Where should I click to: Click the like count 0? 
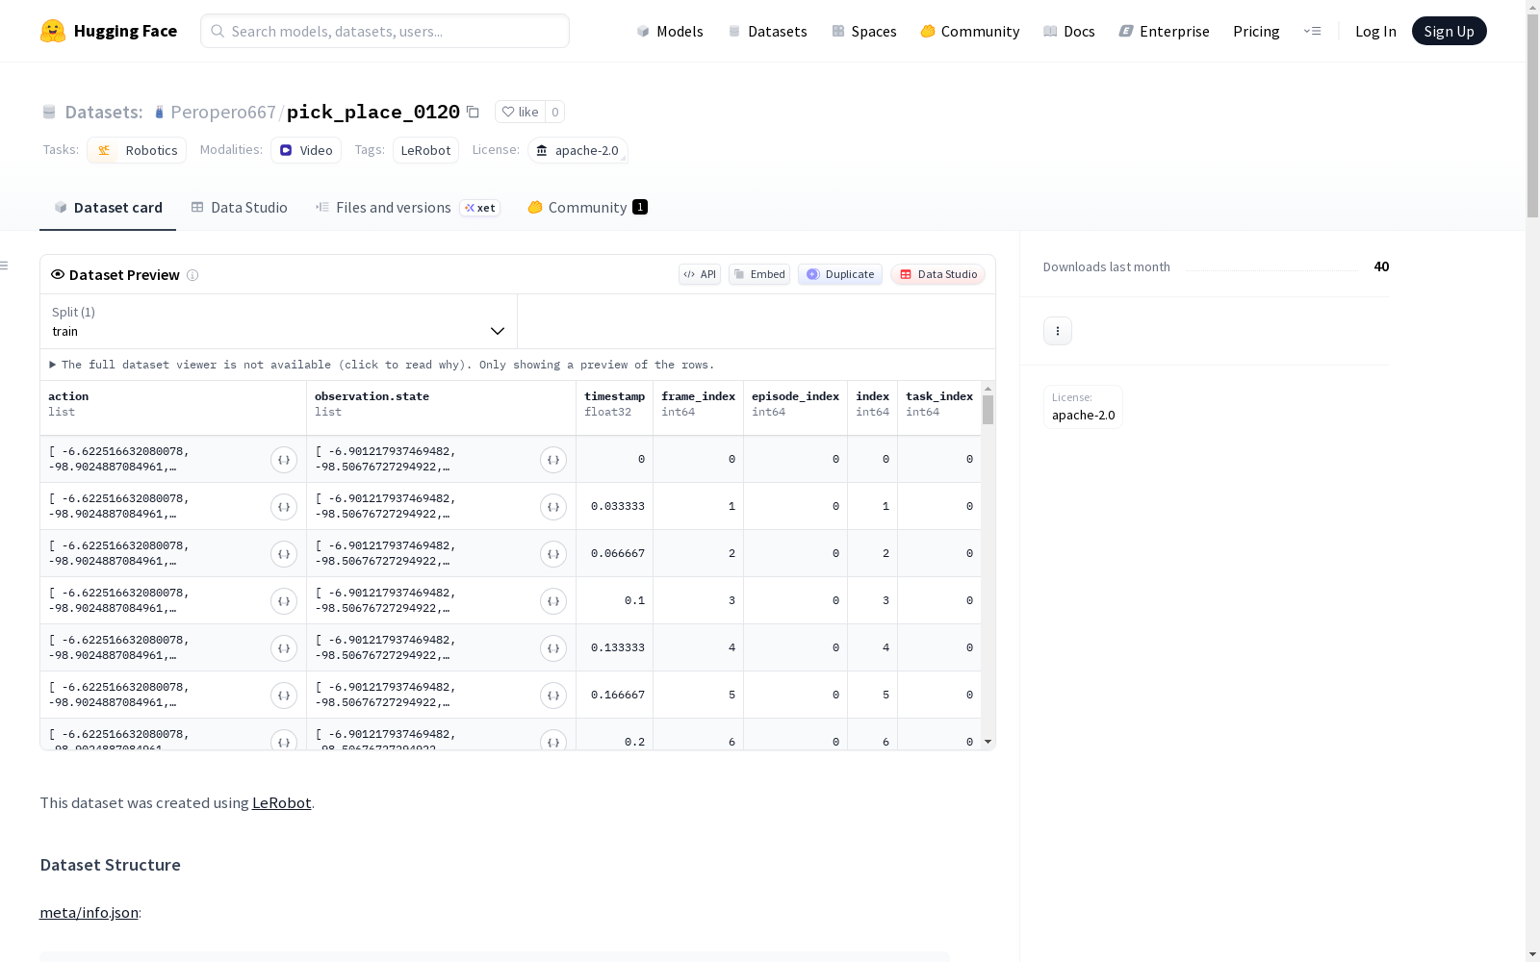[x=555, y=112]
